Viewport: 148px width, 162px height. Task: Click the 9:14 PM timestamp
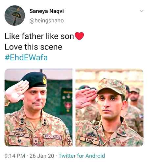tap(15, 156)
